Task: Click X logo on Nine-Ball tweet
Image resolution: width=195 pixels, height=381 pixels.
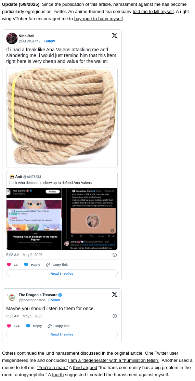Action: 115,36
